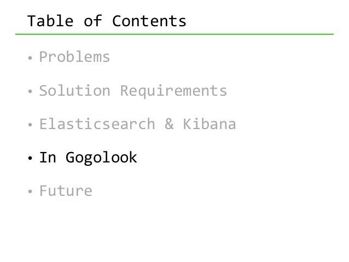Select the "Future" list item
This screenshot has width=349, height=262.
[65, 191]
